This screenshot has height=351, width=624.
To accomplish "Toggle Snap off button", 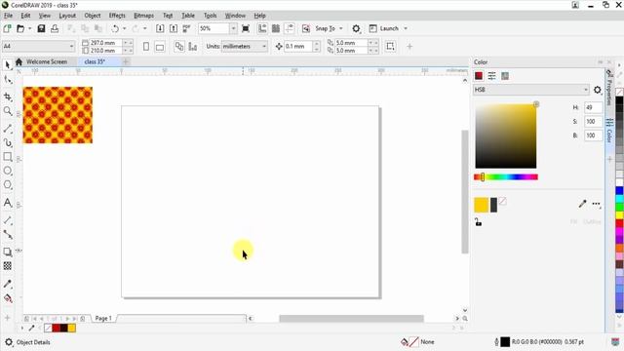I will (306, 28).
